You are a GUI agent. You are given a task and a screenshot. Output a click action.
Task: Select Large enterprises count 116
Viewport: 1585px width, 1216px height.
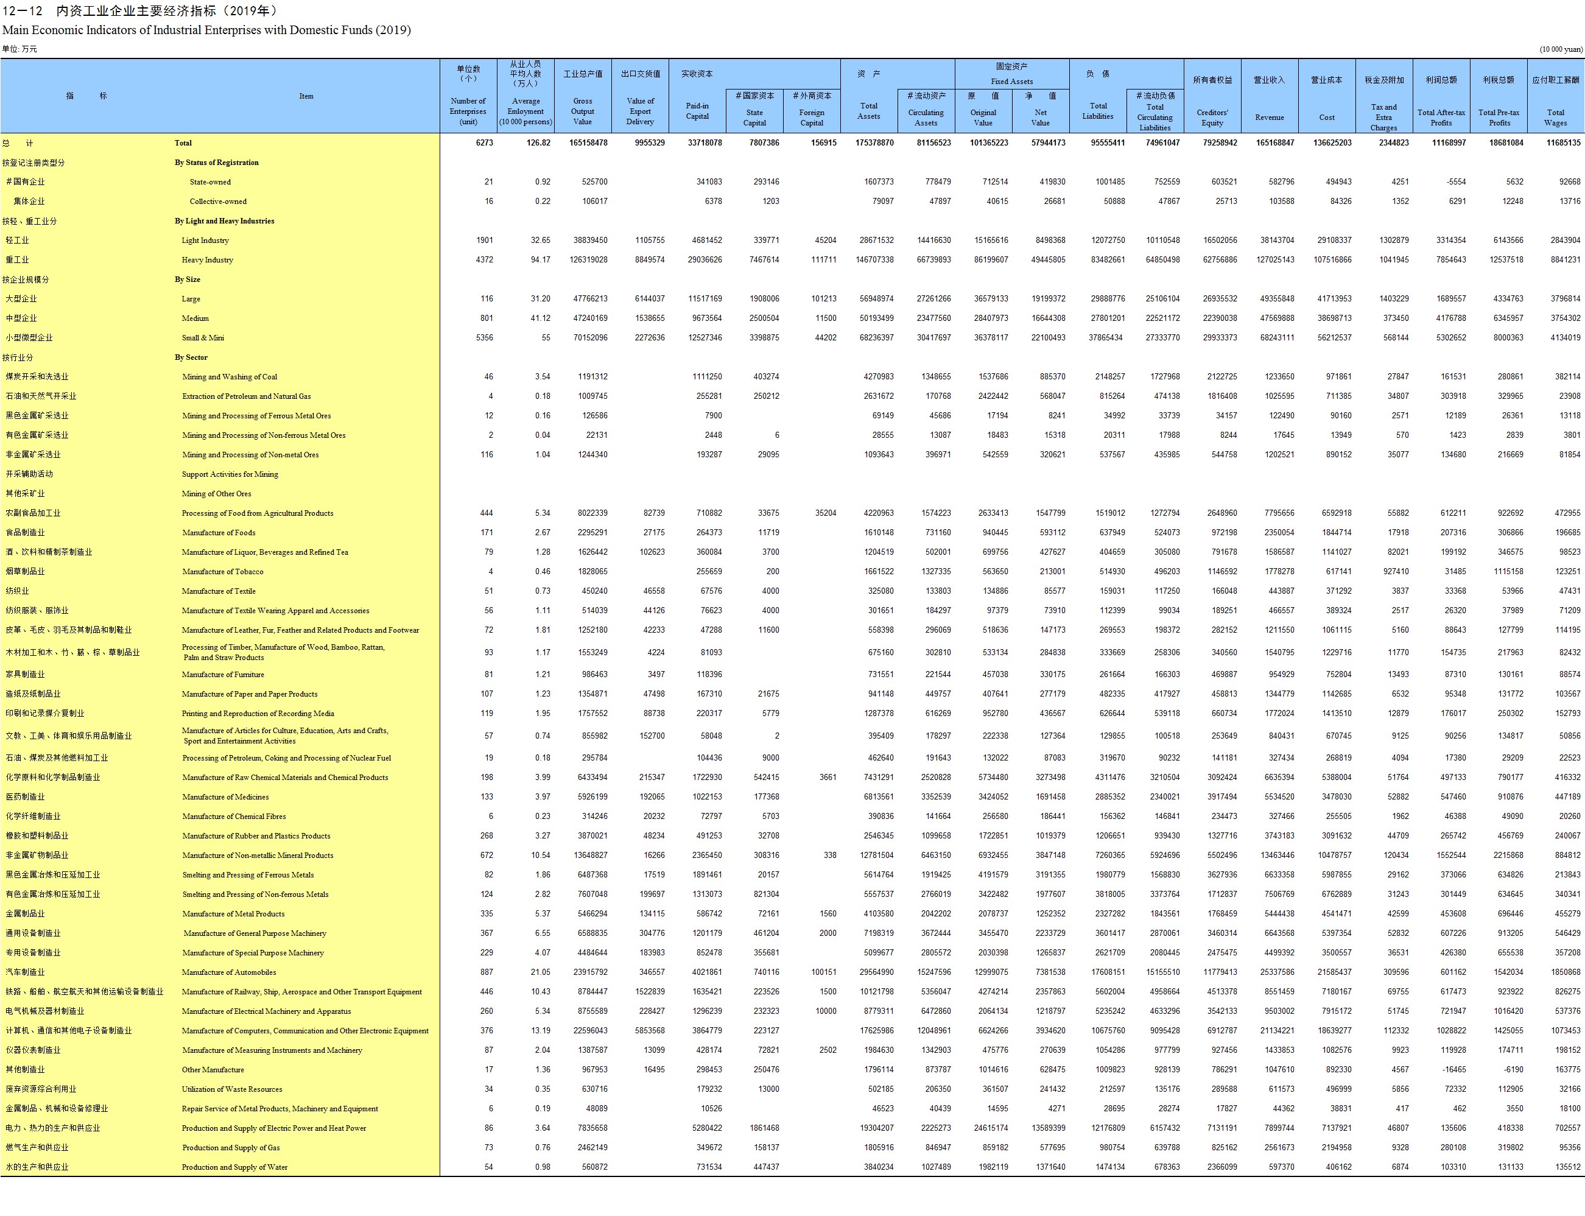[x=487, y=299]
